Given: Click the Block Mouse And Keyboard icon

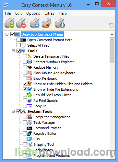Looking at the screenshot, I should pos(29,73).
